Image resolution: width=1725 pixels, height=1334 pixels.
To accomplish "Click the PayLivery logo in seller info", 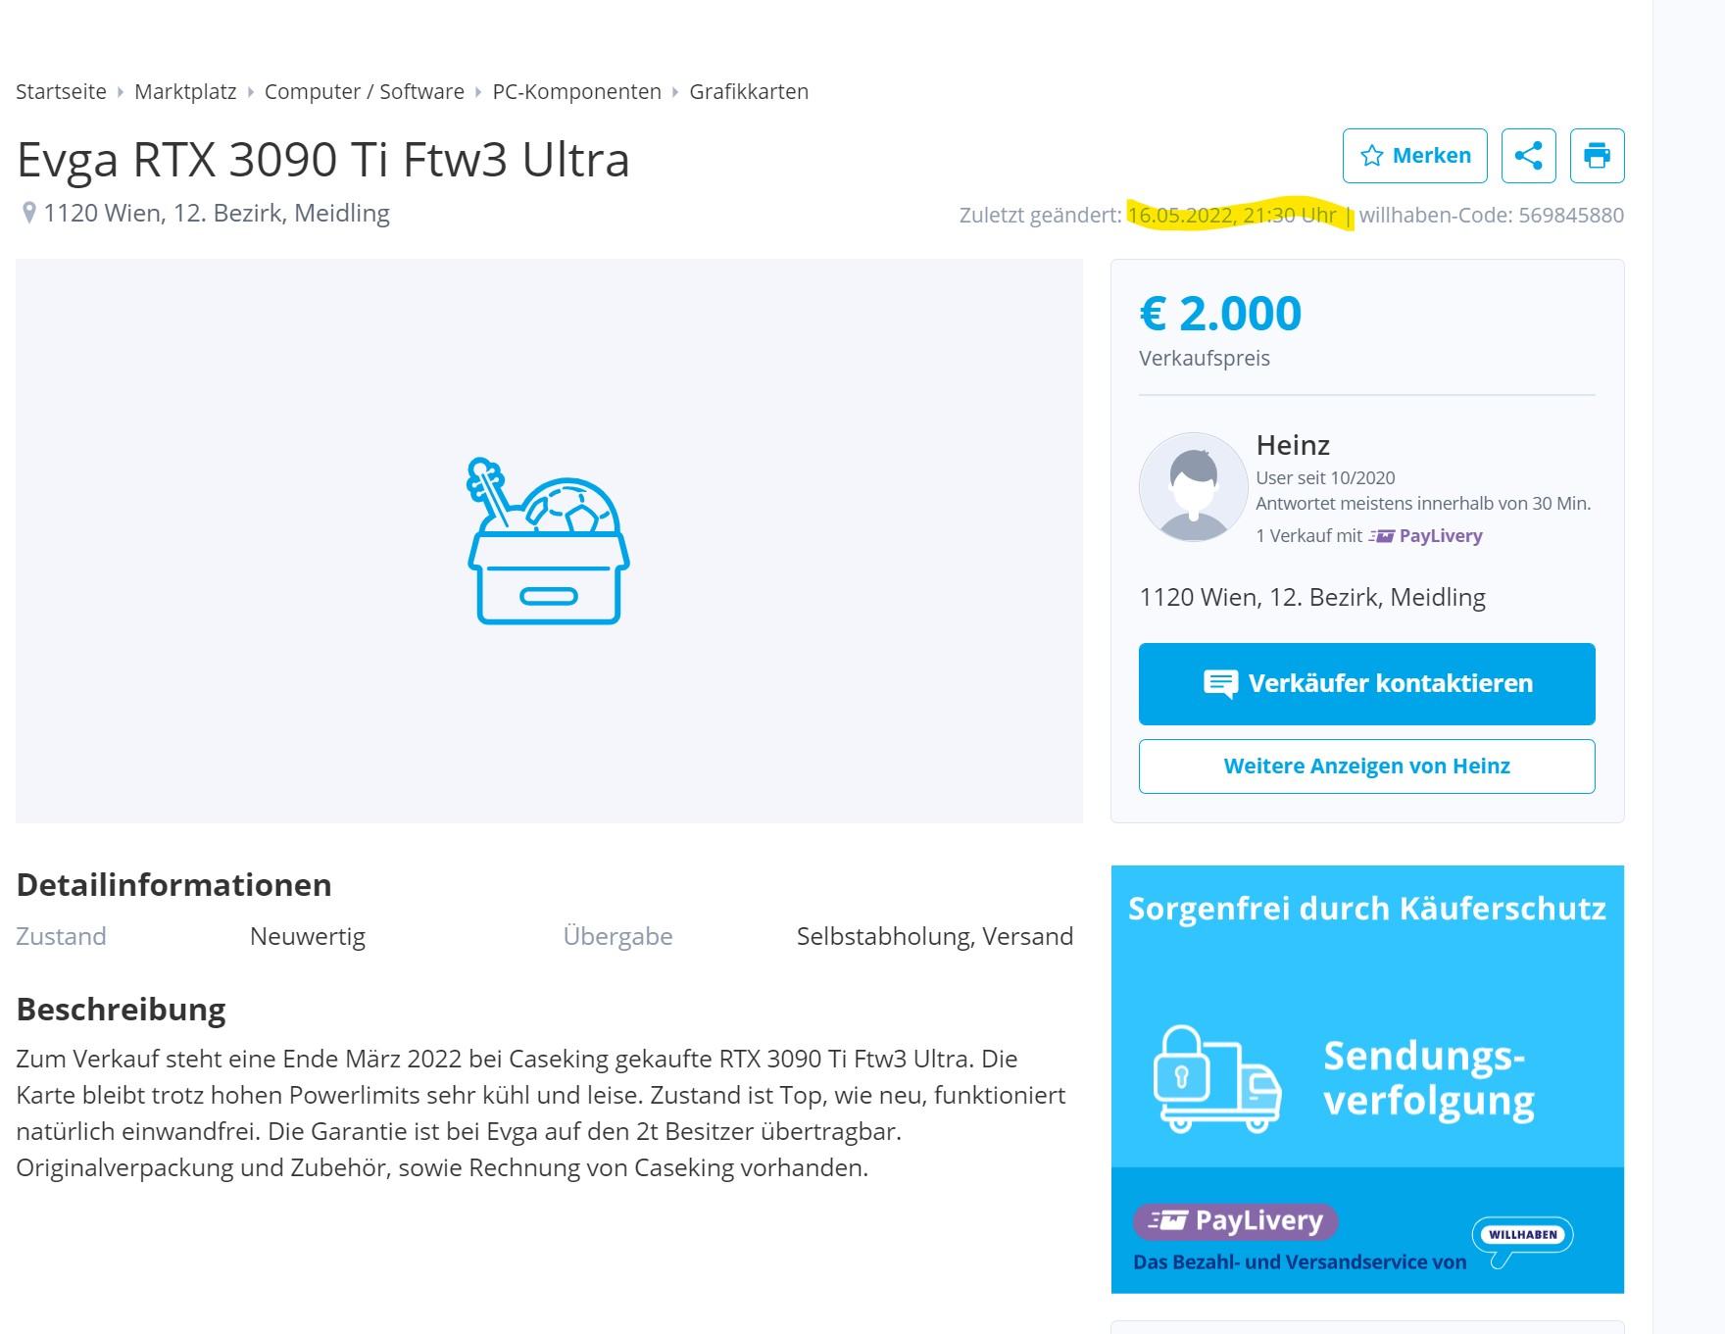I will click(1427, 536).
